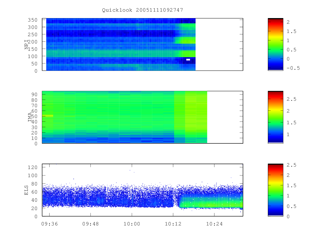The width and height of the screenshot is (324, 243).
Task: Click the IMA panel colorbar
Action: 275,117
